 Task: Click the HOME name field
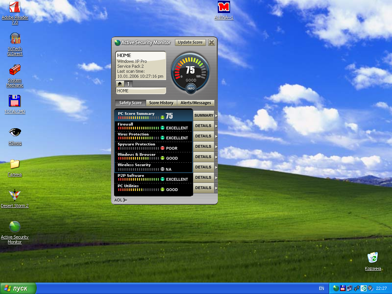(141, 91)
